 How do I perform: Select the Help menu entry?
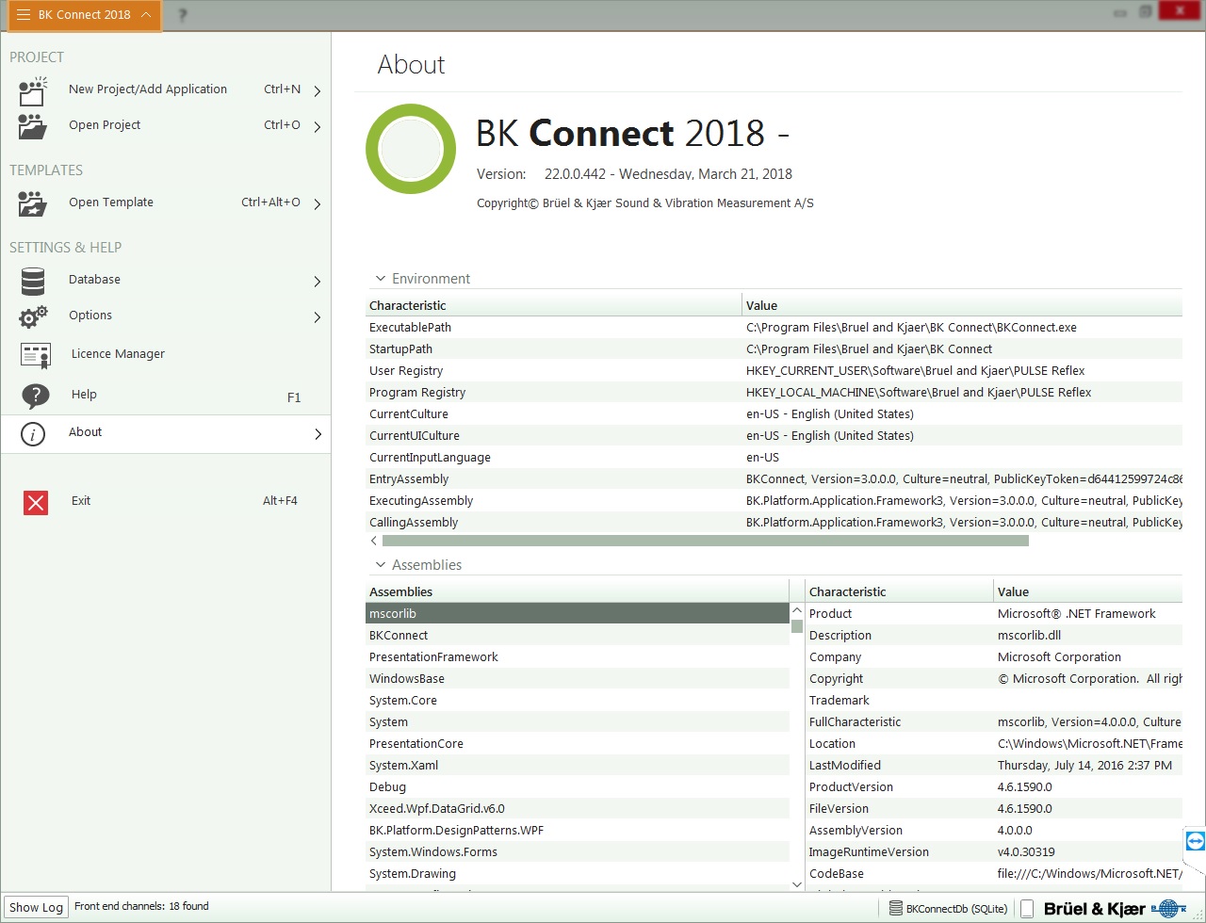pyautogui.click(x=166, y=396)
